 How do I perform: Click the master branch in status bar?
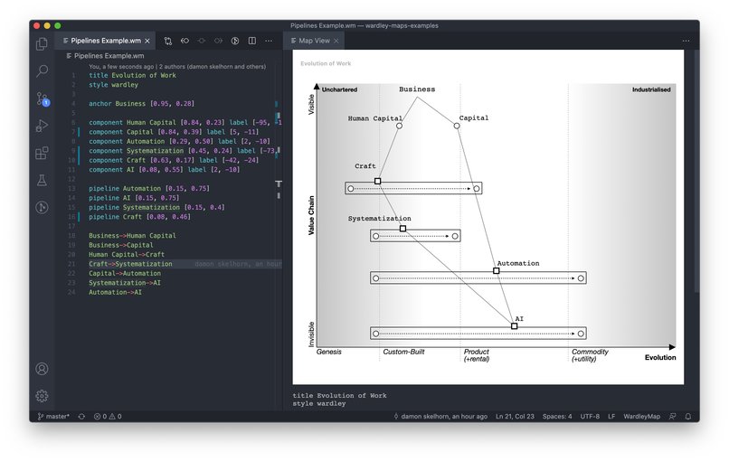point(53,417)
